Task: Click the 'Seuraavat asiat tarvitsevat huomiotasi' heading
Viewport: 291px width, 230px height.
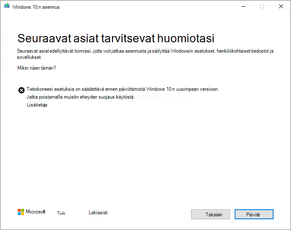Action: coord(116,38)
